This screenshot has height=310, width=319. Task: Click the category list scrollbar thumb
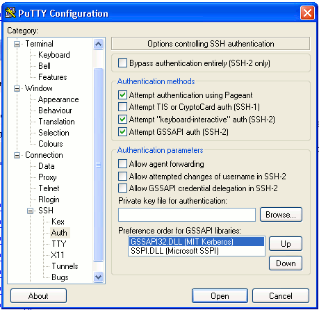point(98,165)
